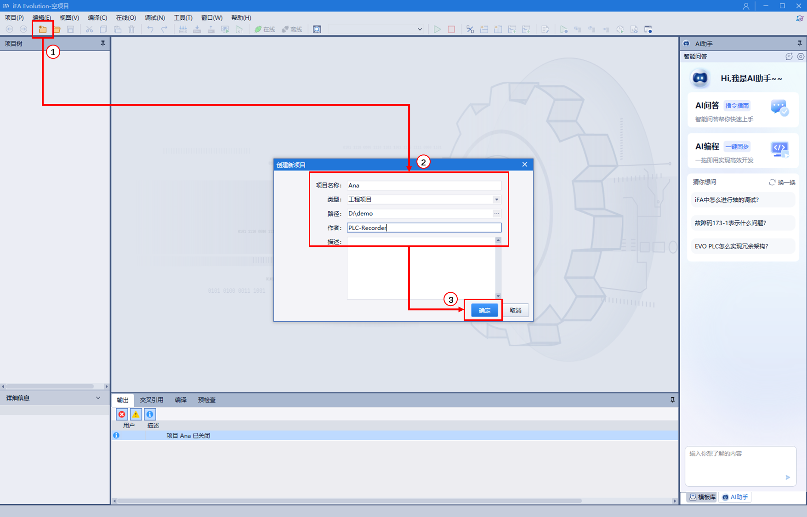Toggle the red error filter in output
This screenshot has height=517, width=807.
[122, 415]
